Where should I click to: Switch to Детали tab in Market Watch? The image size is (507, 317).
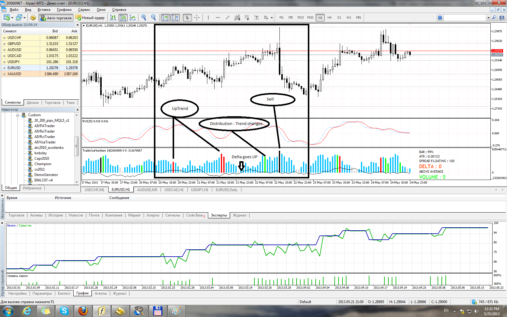point(33,103)
